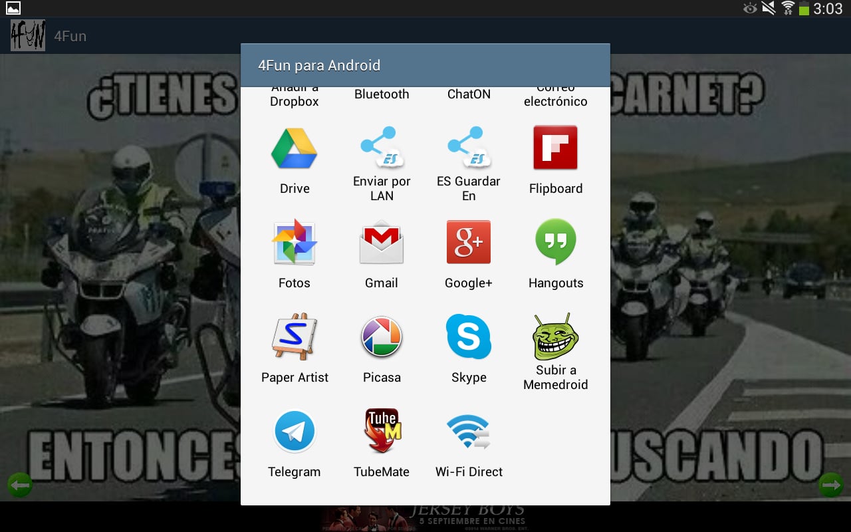This screenshot has width=851, height=532.
Task: Share to Fotos app
Action: coord(294,242)
